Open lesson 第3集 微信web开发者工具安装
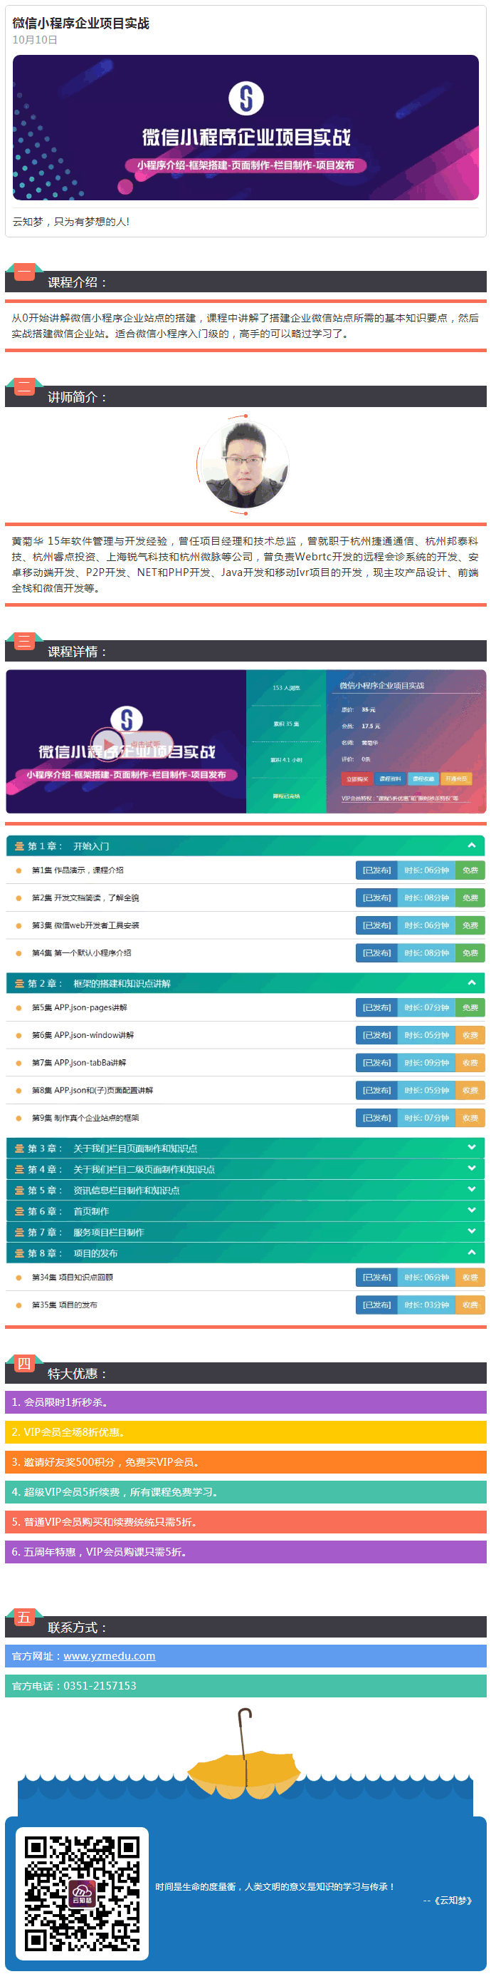 click(85, 925)
